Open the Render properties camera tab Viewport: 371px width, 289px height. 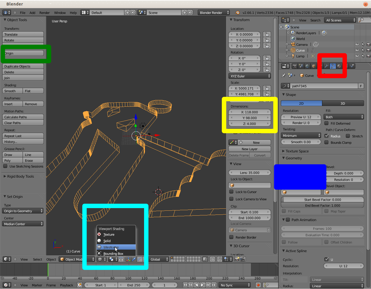point(295,66)
